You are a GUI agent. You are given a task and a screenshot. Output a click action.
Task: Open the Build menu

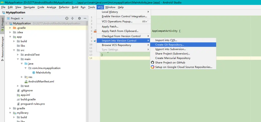75,7
